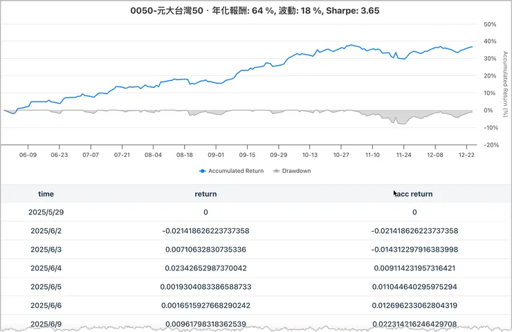Click the 12-22 x-axis date label
512x332 pixels.
[466, 155]
